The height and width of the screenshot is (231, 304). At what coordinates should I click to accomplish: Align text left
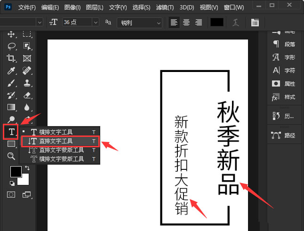point(174,23)
